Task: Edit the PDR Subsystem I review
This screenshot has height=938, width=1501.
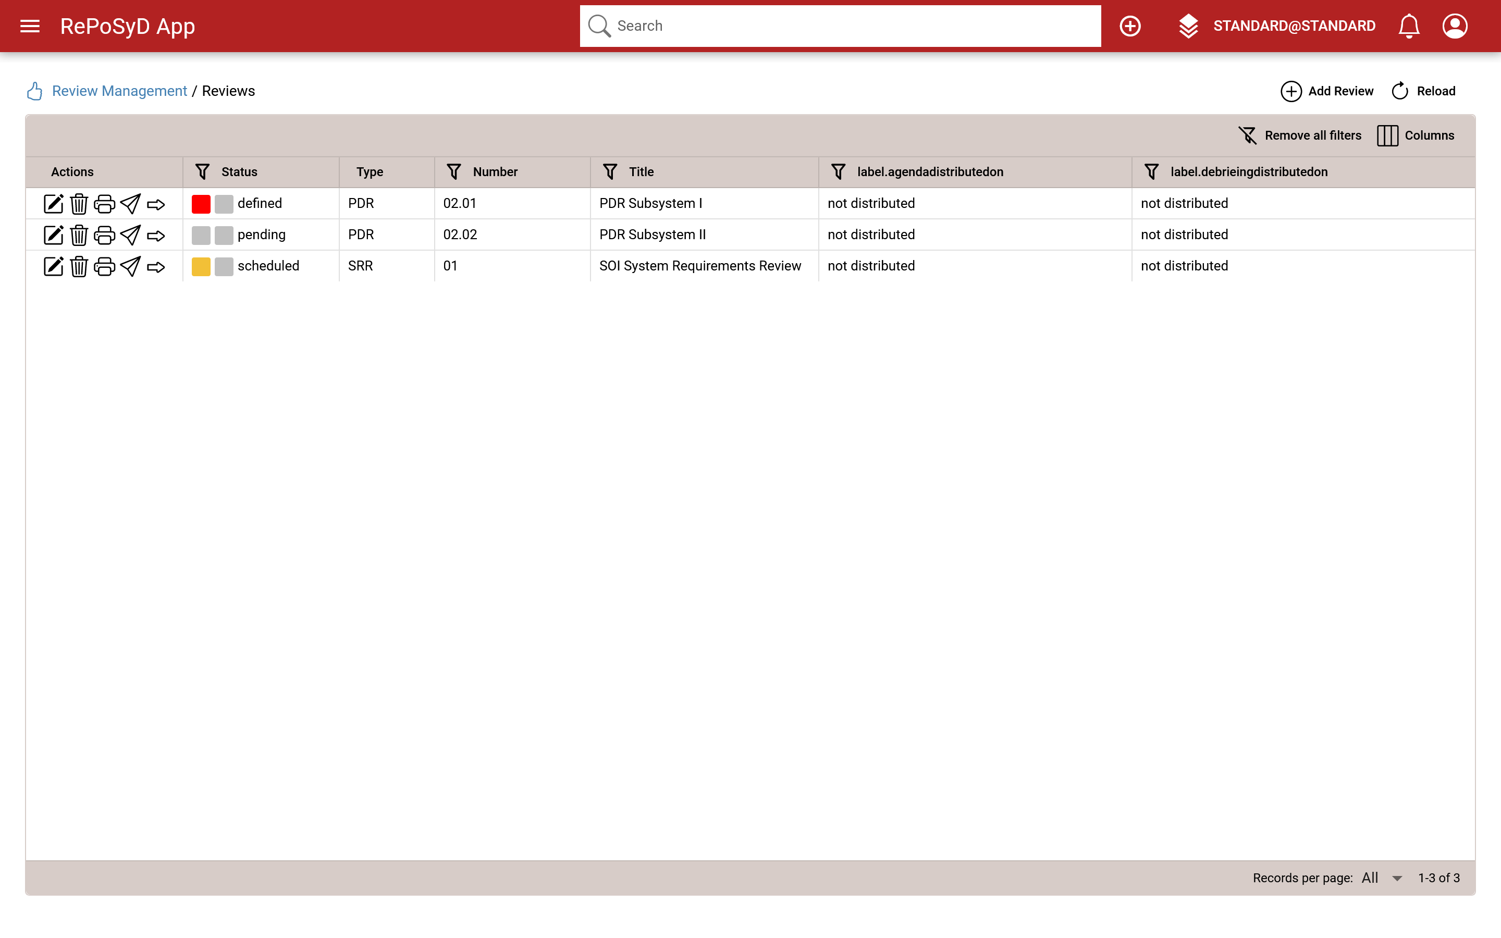Action: point(53,203)
